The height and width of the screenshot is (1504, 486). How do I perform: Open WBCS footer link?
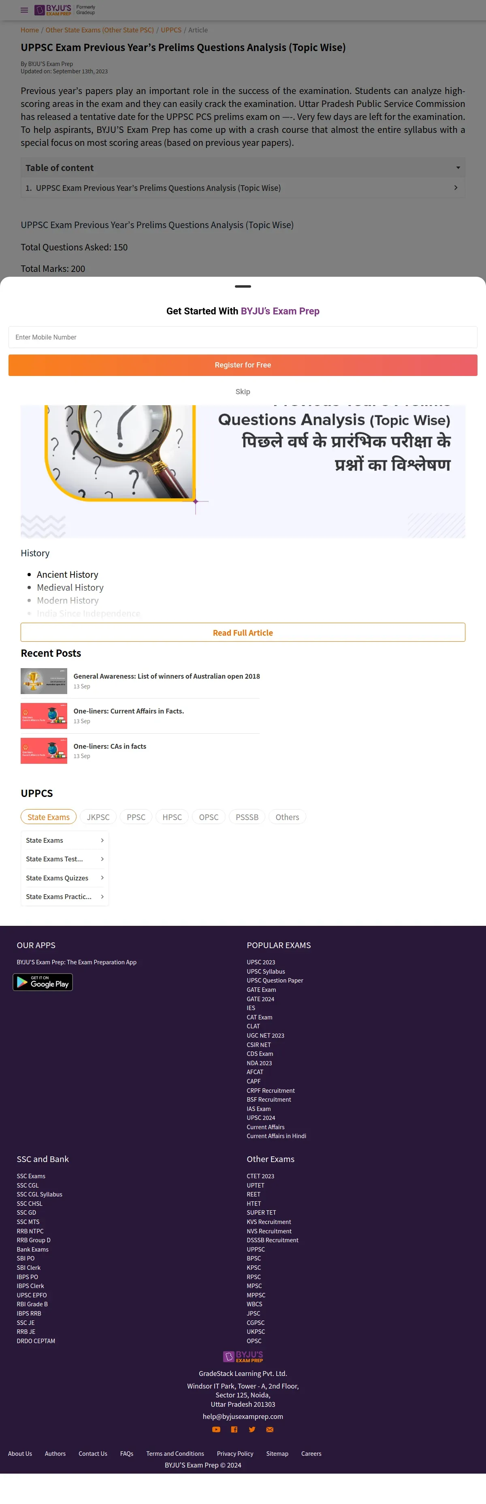click(x=254, y=1304)
